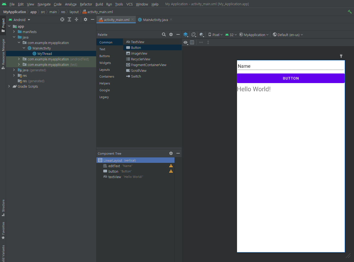354x262 pixels.
Task: Click the wrench icon above preview
Action: pyautogui.click(x=341, y=56)
